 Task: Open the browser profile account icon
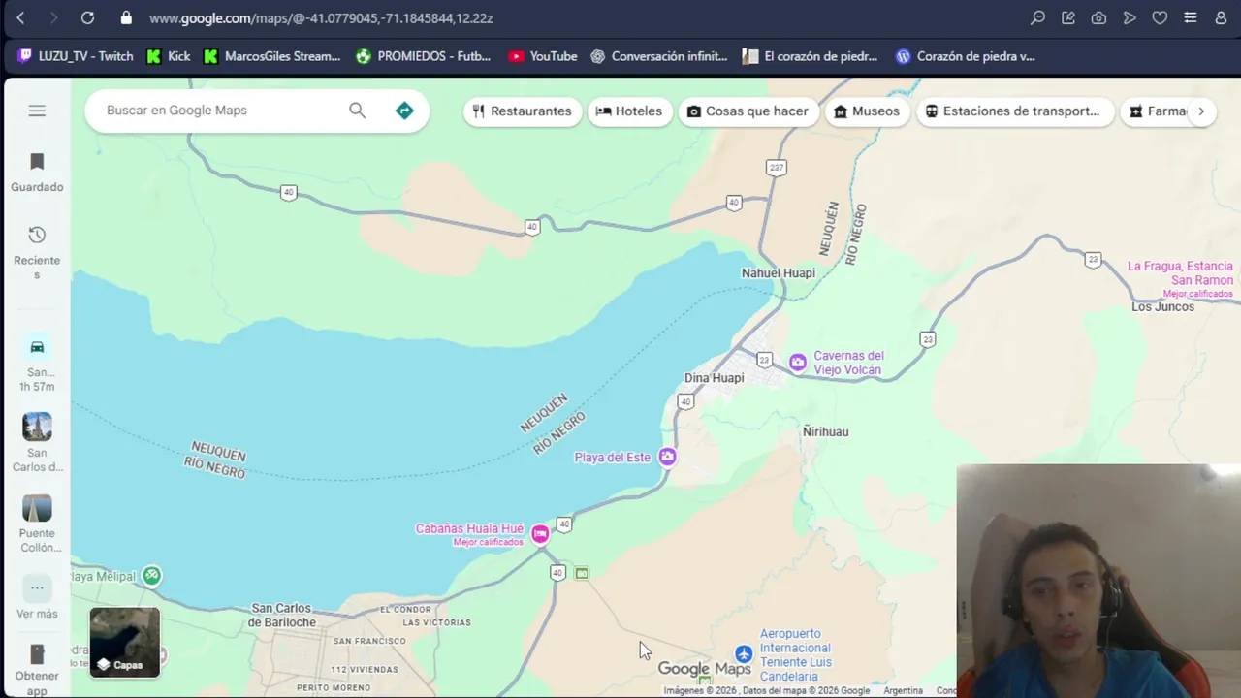pyautogui.click(x=1221, y=17)
